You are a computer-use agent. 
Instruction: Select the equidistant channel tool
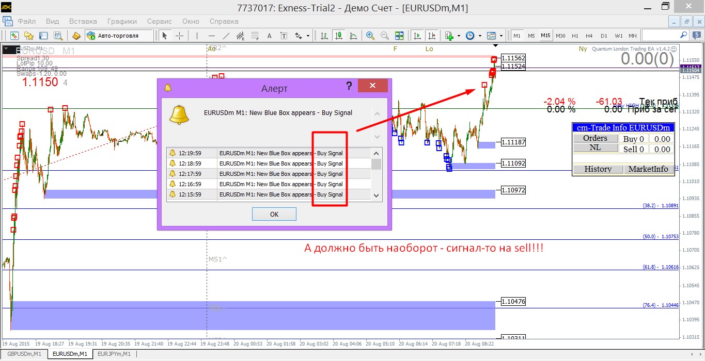coord(240,36)
